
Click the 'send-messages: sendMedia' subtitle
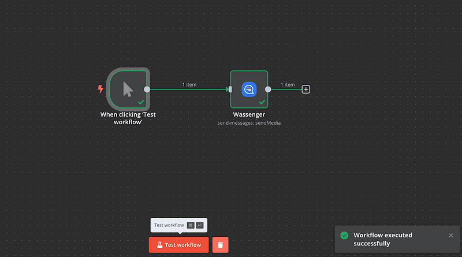[x=249, y=123]
